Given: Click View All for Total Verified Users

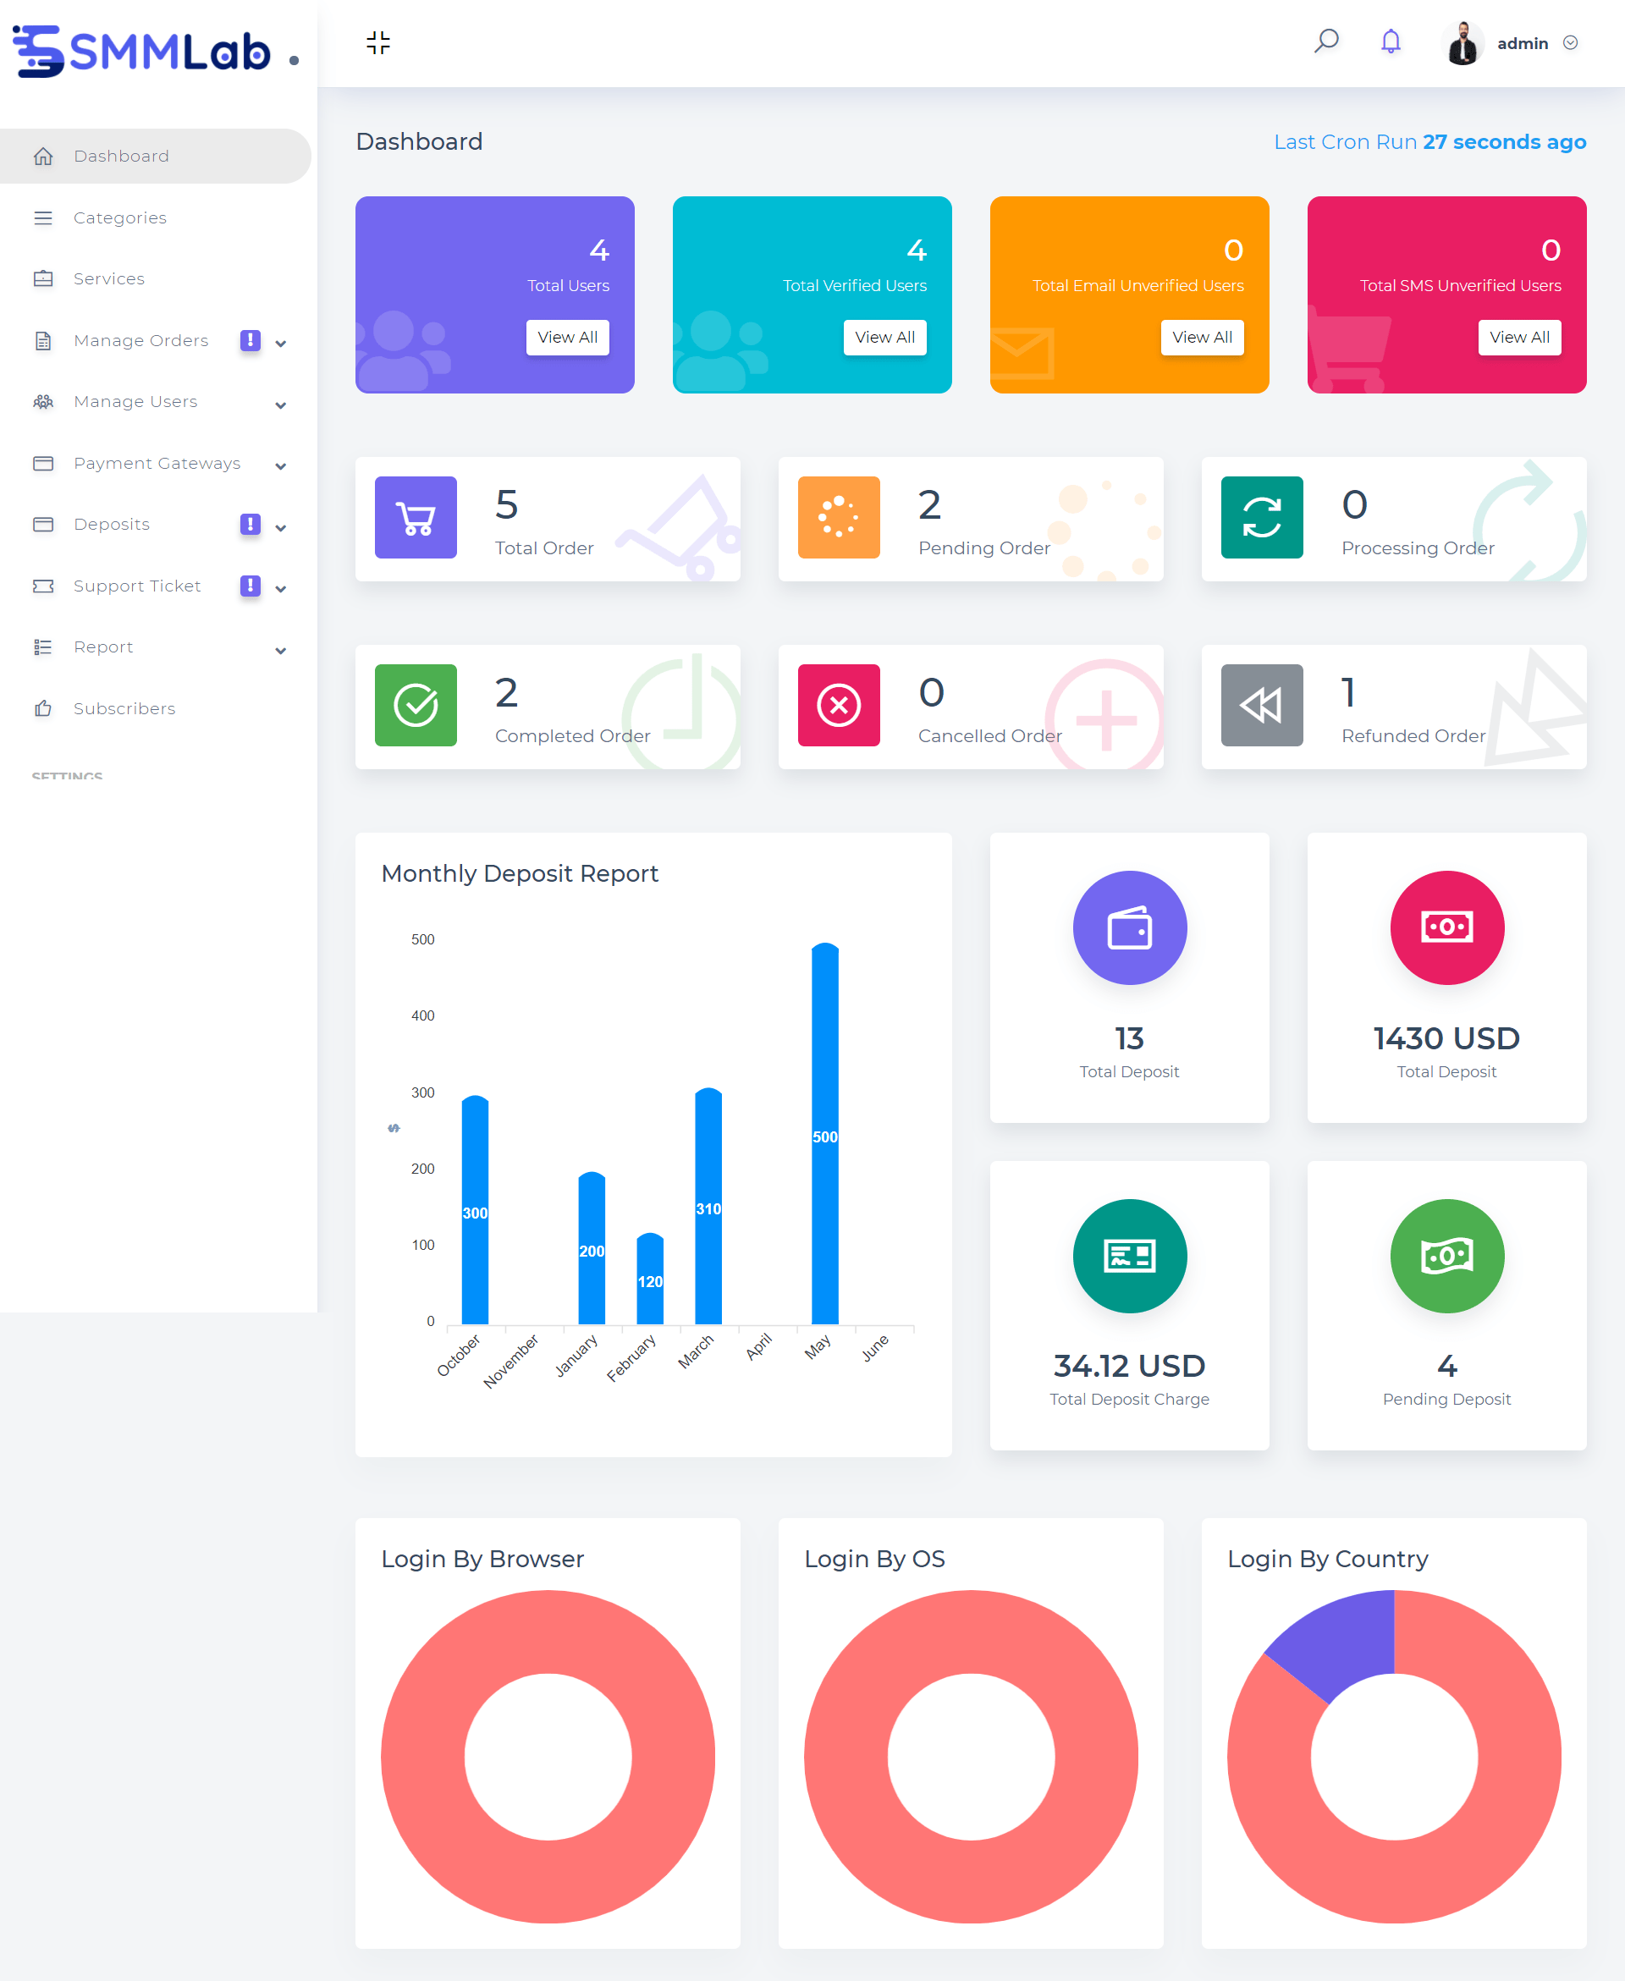Looking at the screenshot, I should pyautogui.click(x=884, y=336).
